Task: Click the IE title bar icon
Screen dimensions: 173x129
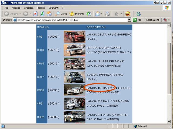Action: point(3,3)
